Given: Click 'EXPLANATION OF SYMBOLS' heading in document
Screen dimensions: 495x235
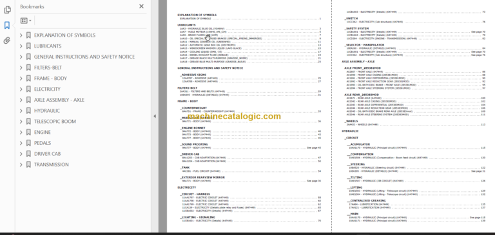Looking at the screenshot, I should coord(197,15).
